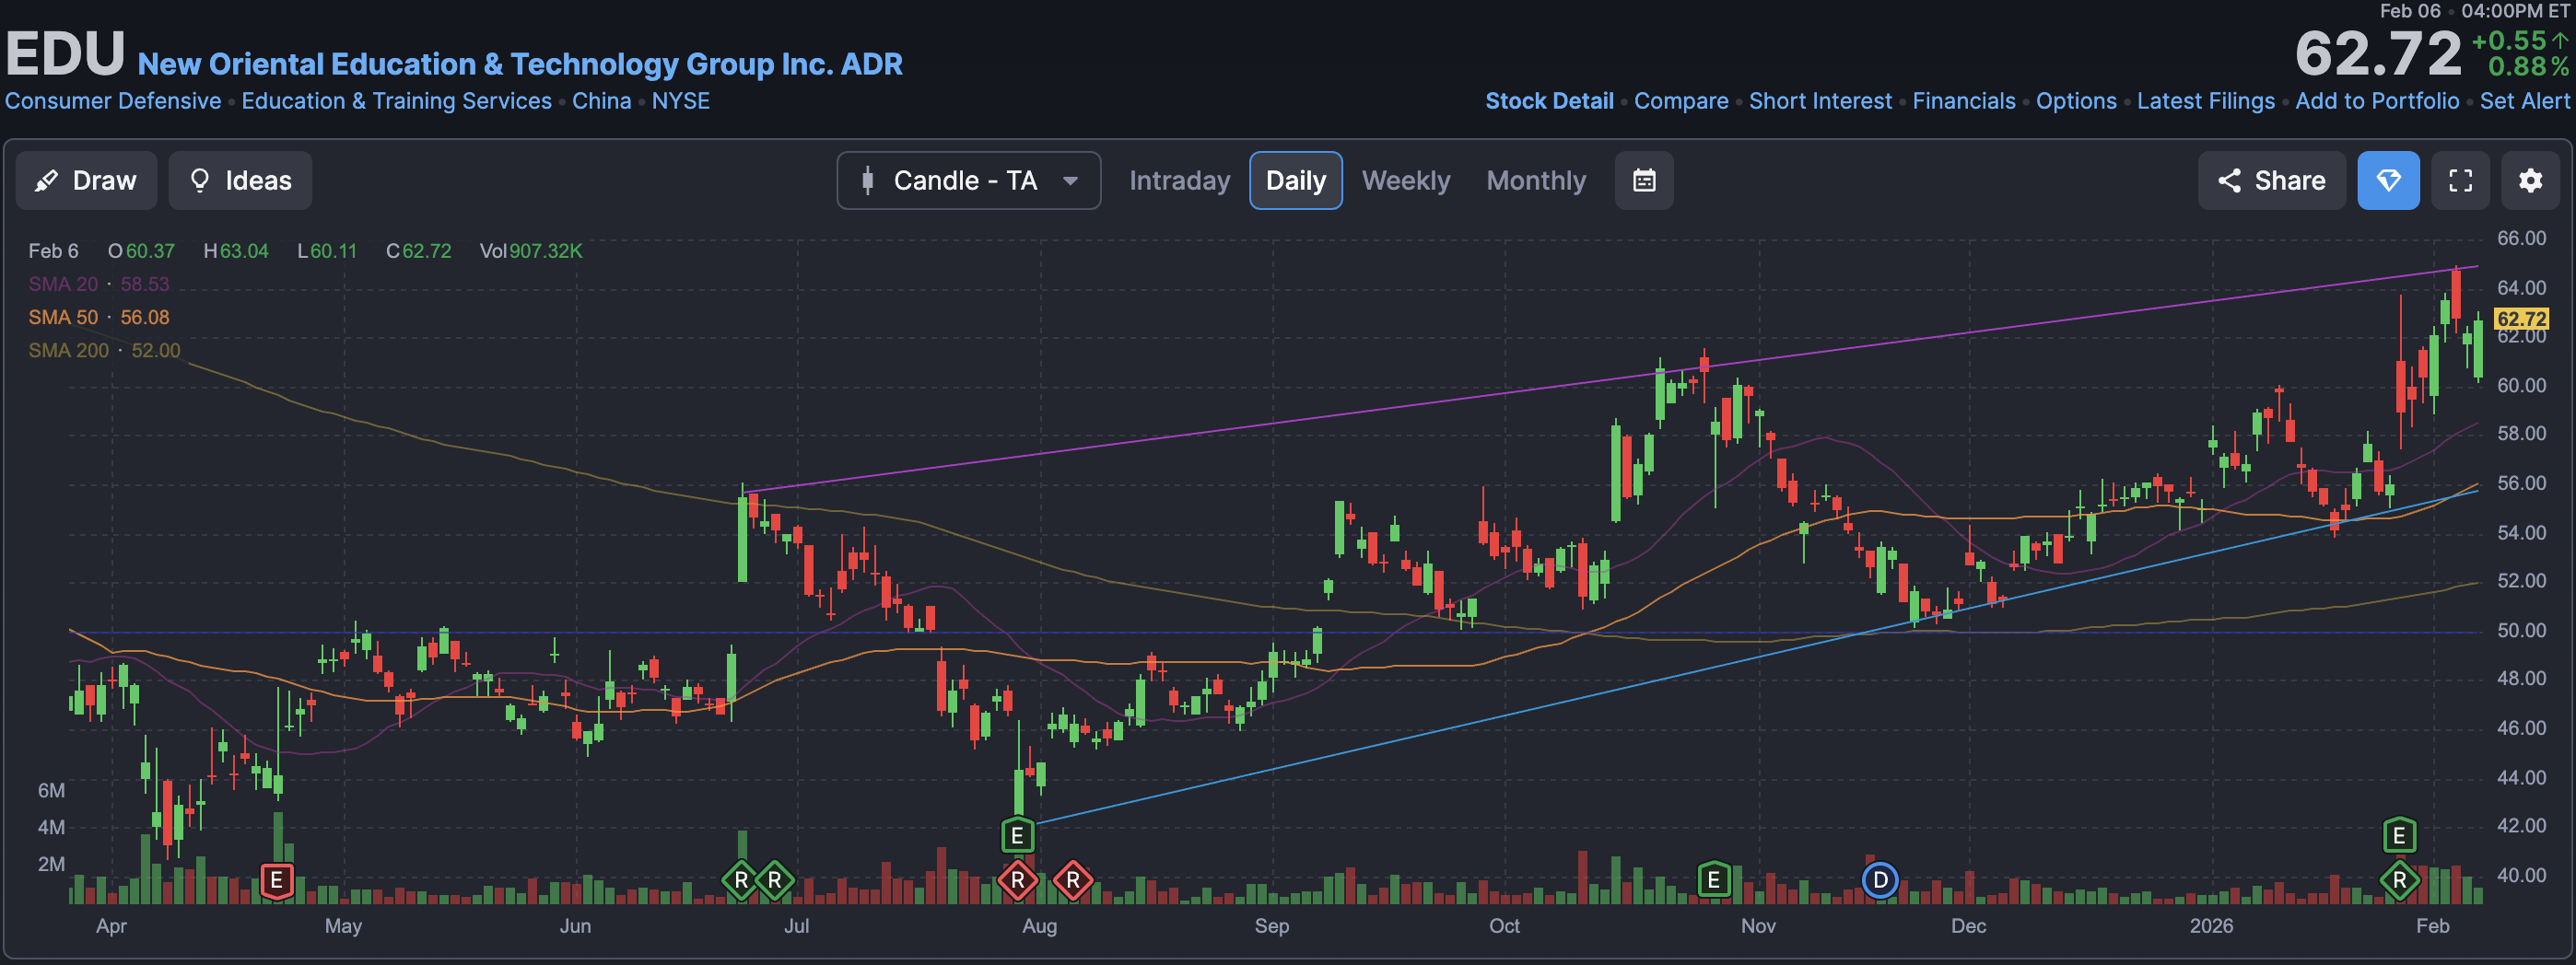This screenshot has width=2576, height=965.
Task: Click the second green R marker before July
Action: [774, 881]
